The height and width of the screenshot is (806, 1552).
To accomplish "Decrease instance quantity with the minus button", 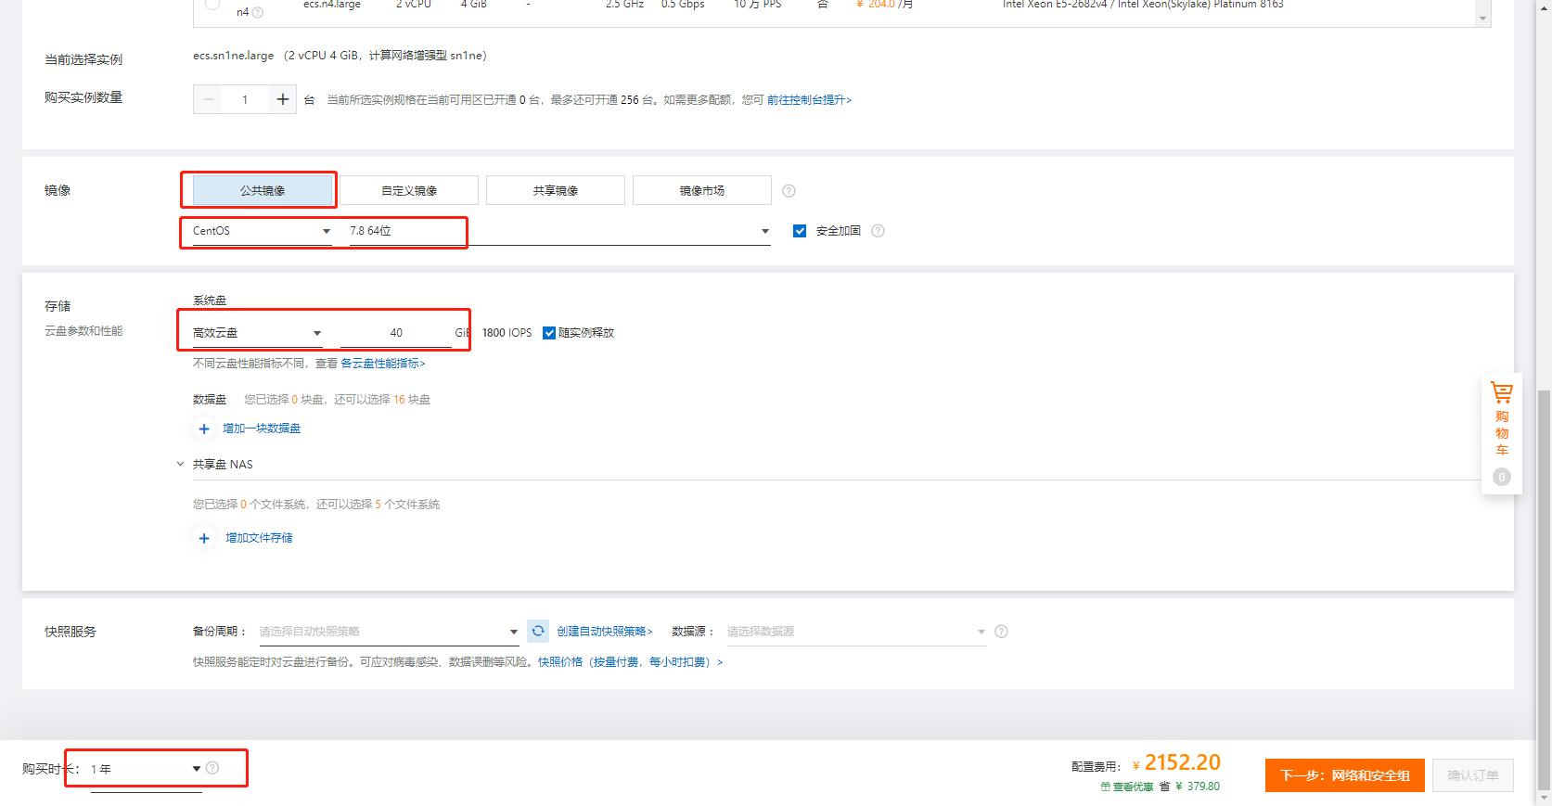I will coord(208,99).
